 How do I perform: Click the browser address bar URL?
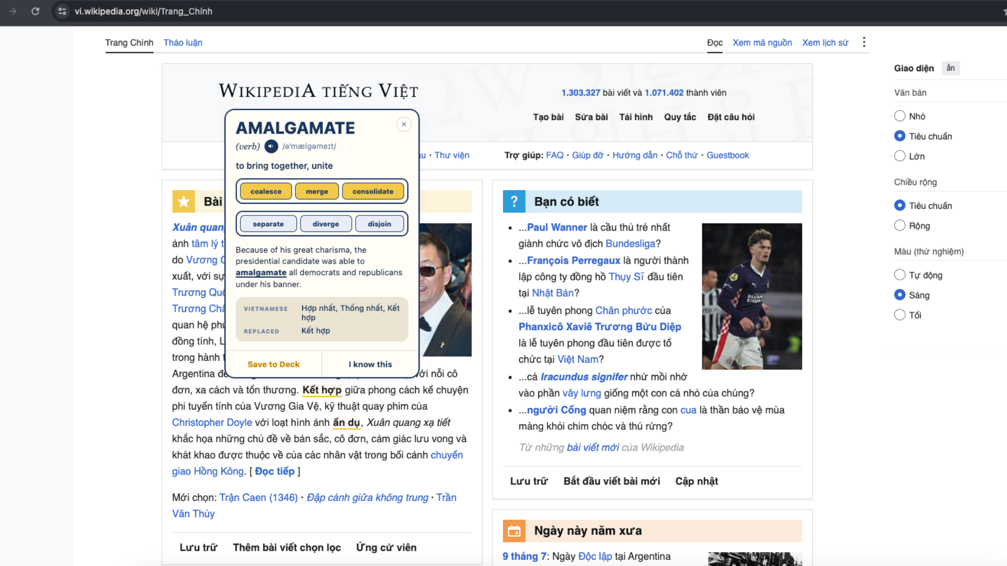tap(143, 11)
